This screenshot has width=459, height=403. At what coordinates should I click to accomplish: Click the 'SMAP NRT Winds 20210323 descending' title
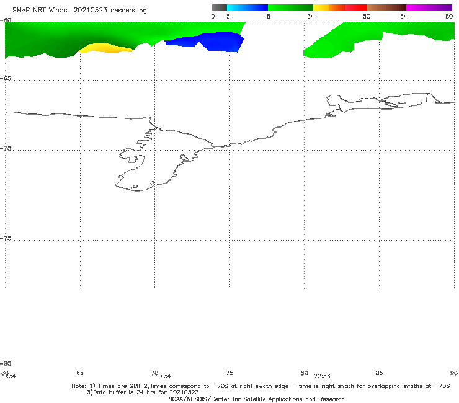(x=79, y=11)
